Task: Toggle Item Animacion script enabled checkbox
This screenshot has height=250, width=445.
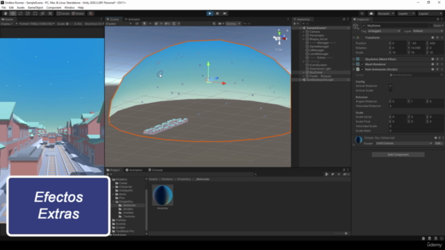Action: 362,69
